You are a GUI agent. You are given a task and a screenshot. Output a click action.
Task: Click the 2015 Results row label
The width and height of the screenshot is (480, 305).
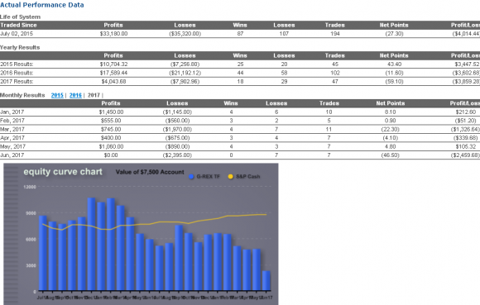point(17,64)
